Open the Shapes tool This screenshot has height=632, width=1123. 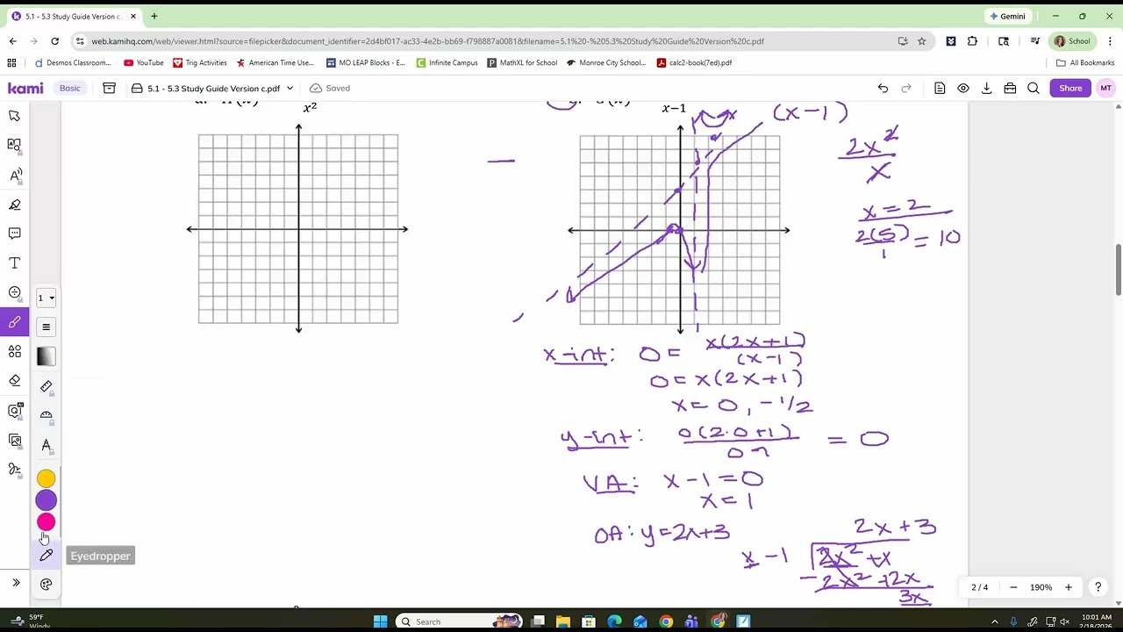(15, 351)
